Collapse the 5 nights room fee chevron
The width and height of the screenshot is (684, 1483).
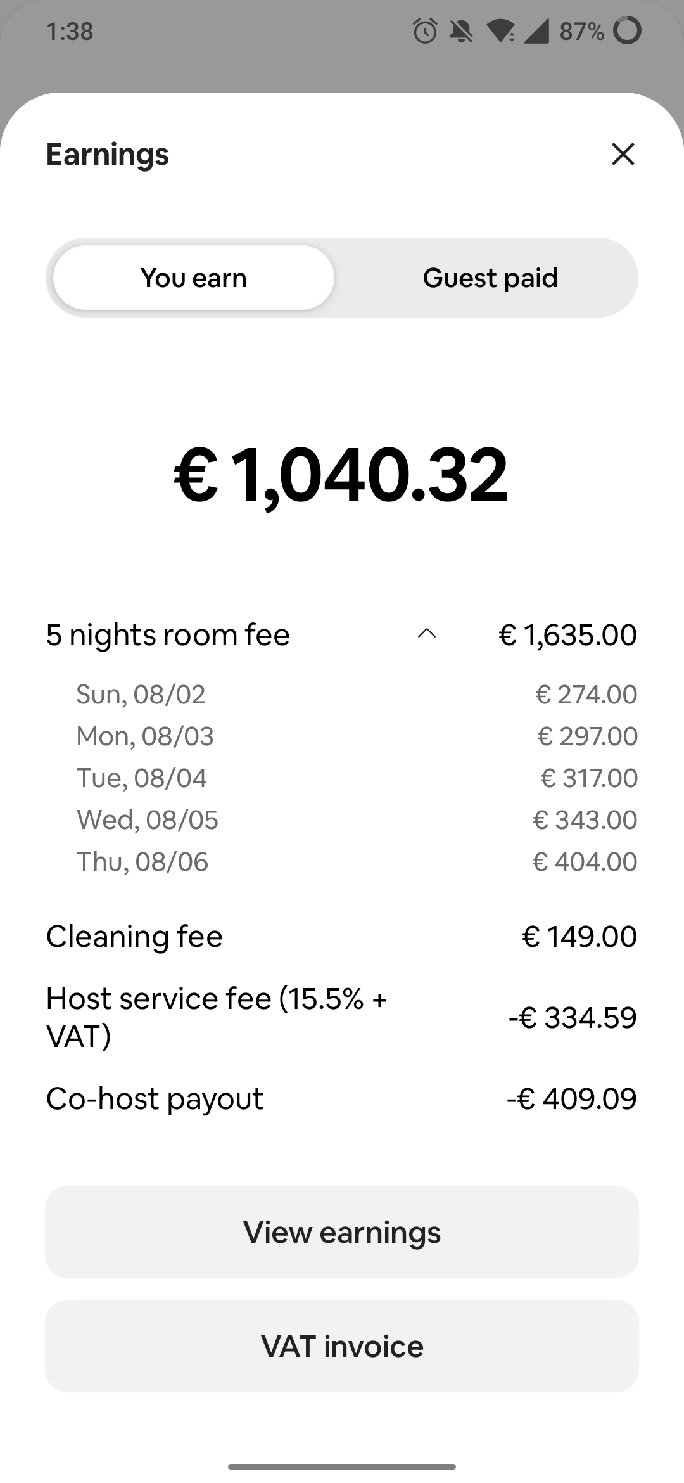(427, 634)
